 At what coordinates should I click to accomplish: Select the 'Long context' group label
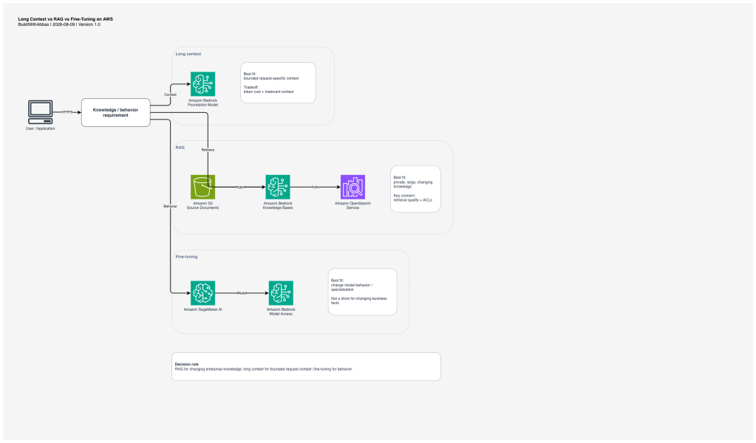pos(188,54)
